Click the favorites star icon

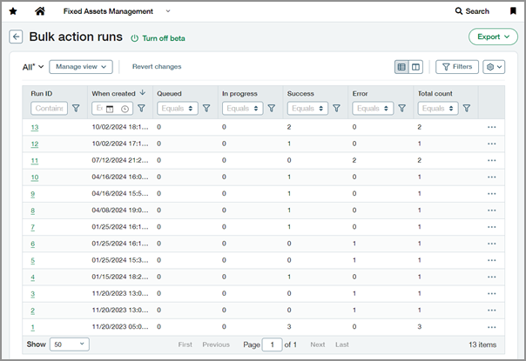coord(12,11)
